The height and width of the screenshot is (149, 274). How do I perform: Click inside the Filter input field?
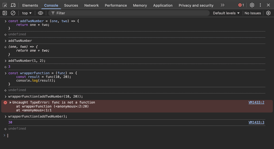[x=131, y=13]
